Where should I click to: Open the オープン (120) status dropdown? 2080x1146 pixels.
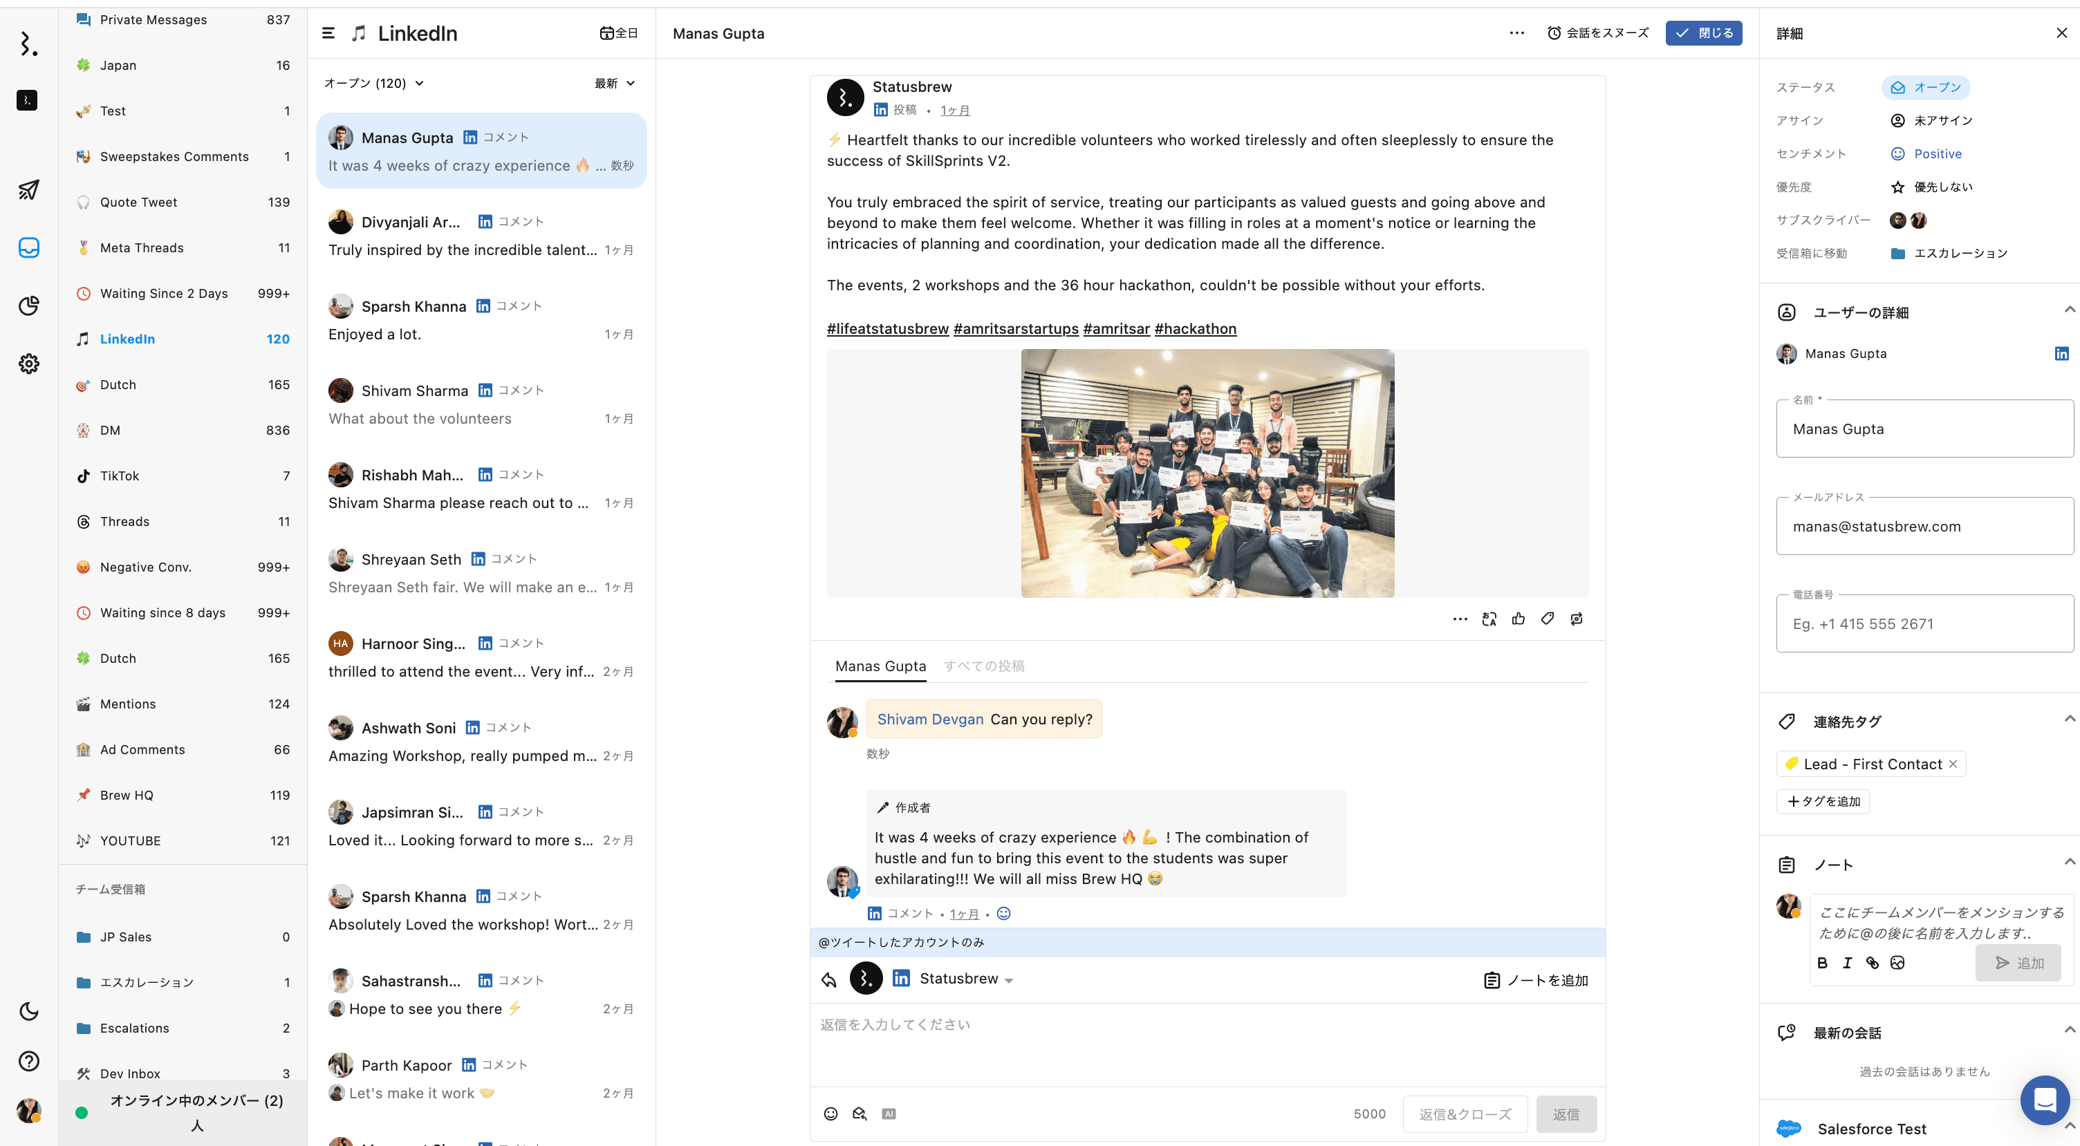click(374, 83)
